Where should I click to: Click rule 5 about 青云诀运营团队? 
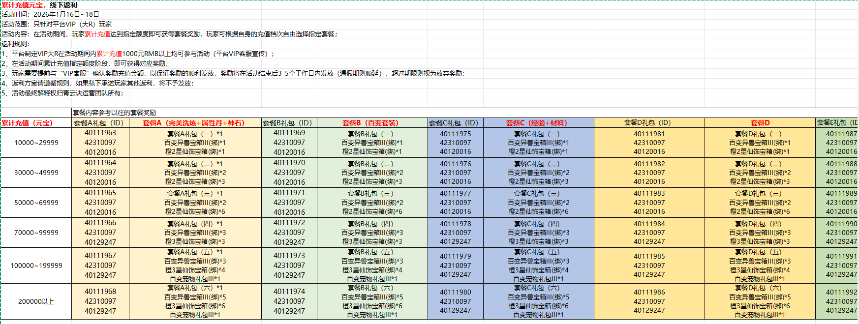tap(63, 93)
